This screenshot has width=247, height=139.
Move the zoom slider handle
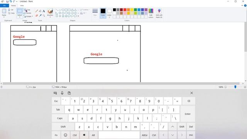pos(235,87)
